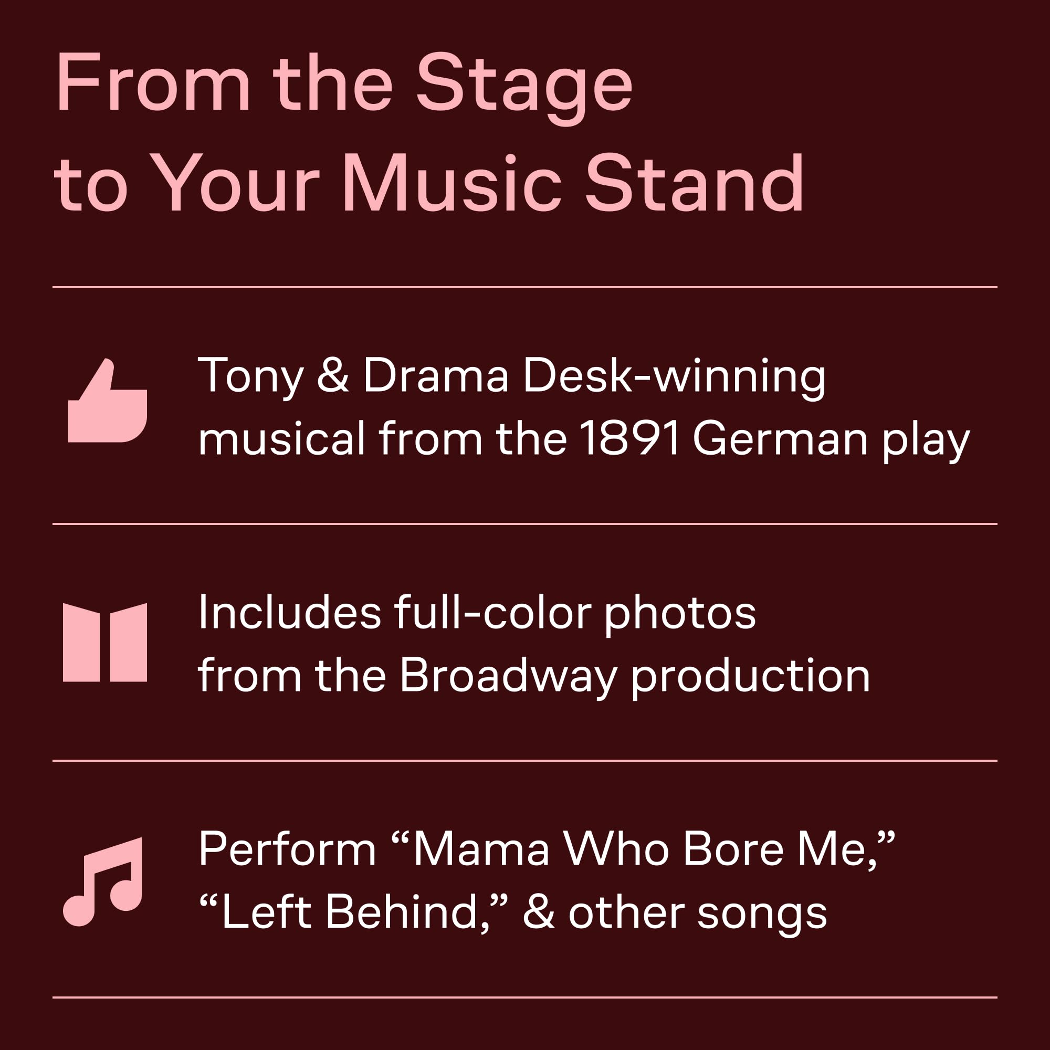This screenshot has width=1050, height=1050.
Task: Click the divider line above the music note row
Action: (524, 761)
